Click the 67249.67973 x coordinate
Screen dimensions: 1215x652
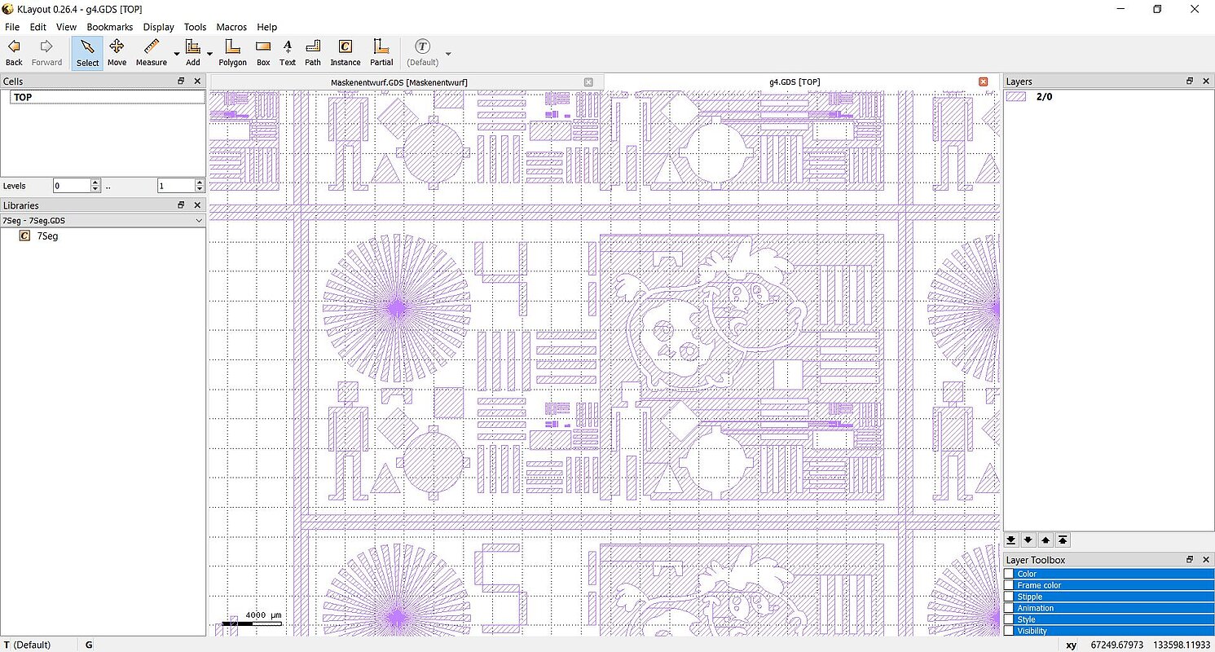(x=1118, y=645)
